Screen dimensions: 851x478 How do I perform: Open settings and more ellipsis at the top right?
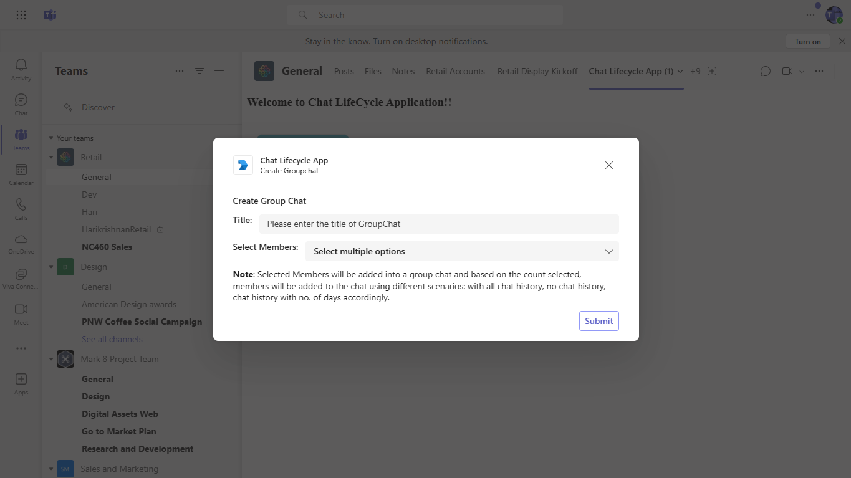(810, 15)
